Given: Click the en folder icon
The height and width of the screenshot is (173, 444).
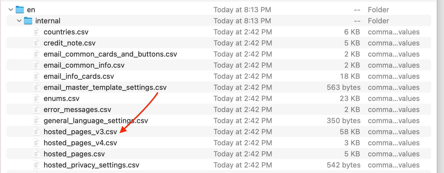Looking at the screenshot, I should (x=20, y=10).
